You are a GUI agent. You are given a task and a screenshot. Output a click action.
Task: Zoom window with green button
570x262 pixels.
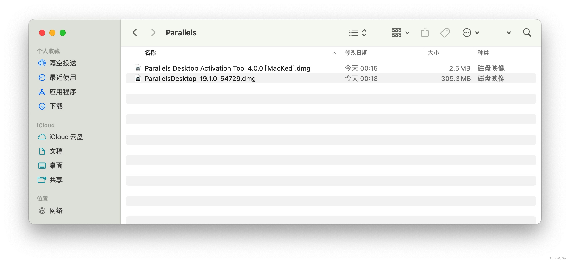coord(63,33)
